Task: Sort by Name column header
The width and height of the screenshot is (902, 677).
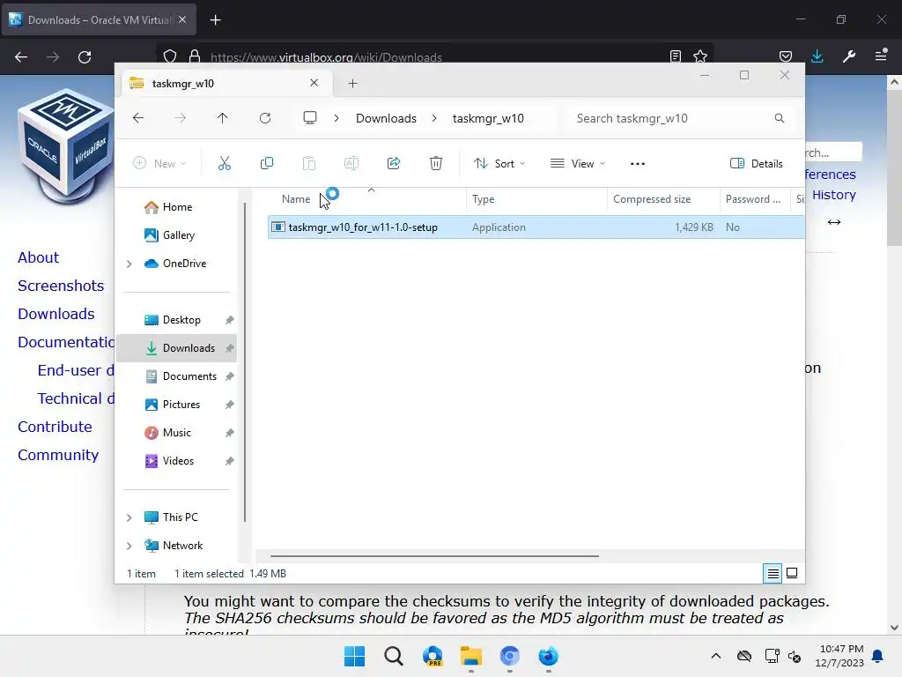Action: tap(296, 199)
